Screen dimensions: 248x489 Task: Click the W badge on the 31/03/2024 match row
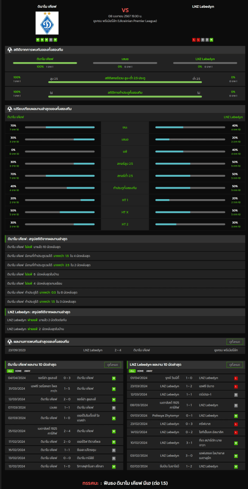(114, 389)
